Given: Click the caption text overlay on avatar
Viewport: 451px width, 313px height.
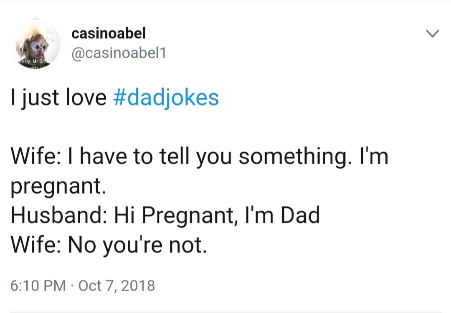Looking at the screenshot, I should coord(33,63).
